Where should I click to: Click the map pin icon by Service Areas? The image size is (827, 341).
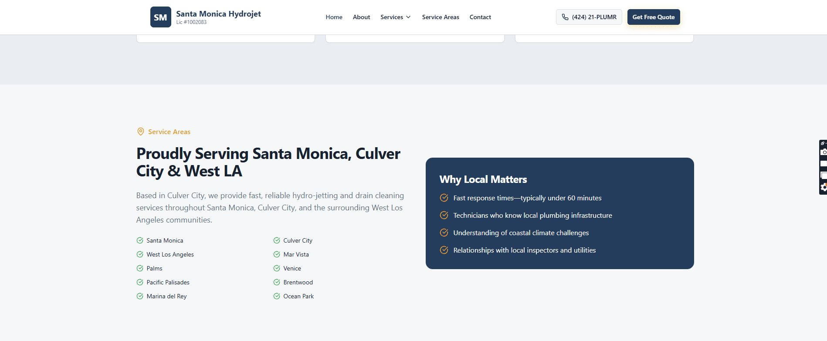click(x=141, y=132)
